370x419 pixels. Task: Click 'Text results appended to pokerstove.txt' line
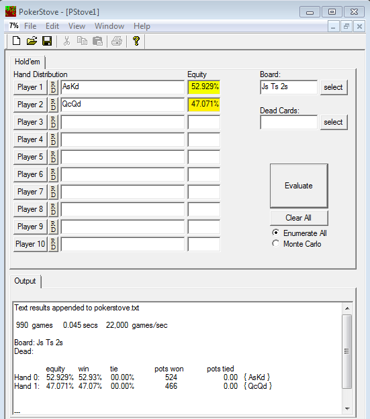[x=77, y=308]
